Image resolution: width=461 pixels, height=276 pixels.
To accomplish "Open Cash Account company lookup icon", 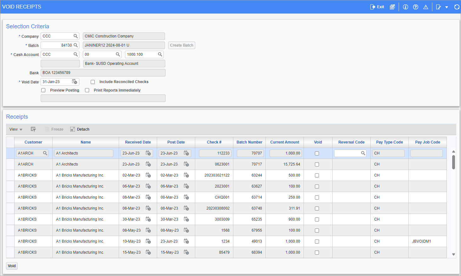I will coord(76,54).
